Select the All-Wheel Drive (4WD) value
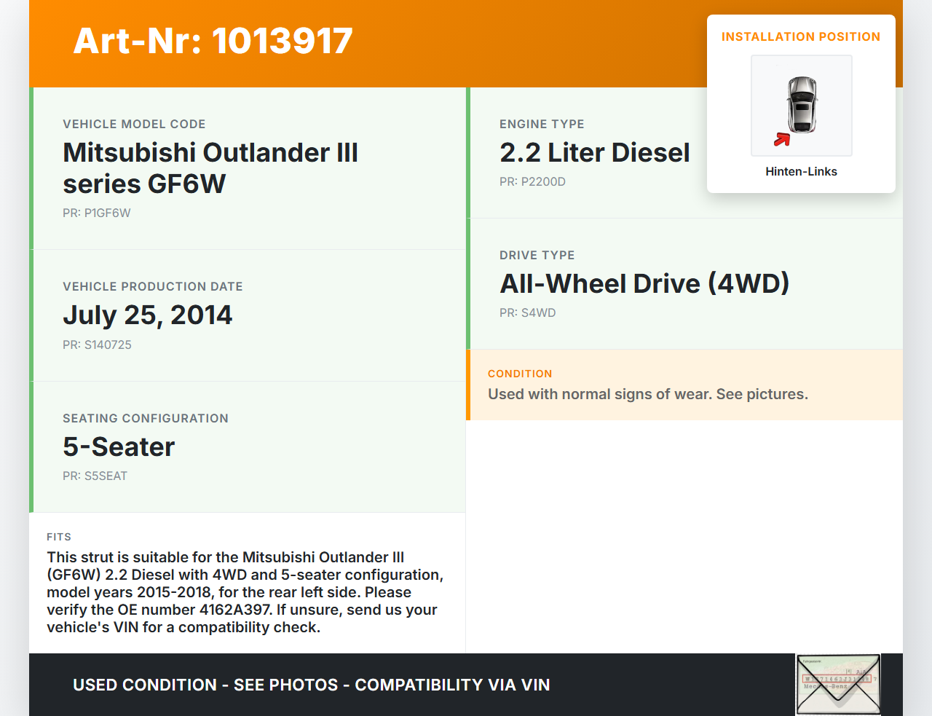Viewport: 932px width, 716px height. (644, 284)
